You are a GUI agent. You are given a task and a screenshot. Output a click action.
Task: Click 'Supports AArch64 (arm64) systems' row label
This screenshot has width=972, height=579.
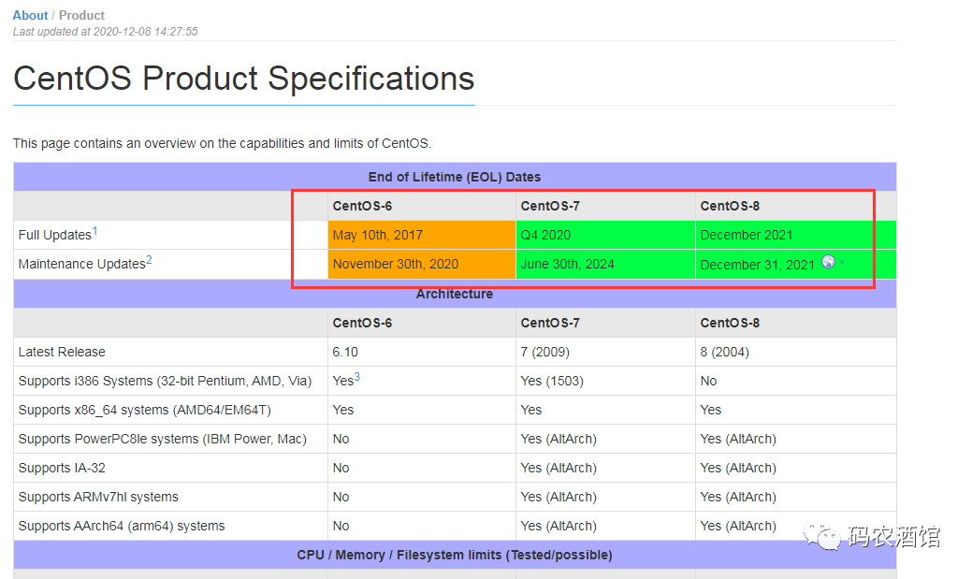pos(122,527)
